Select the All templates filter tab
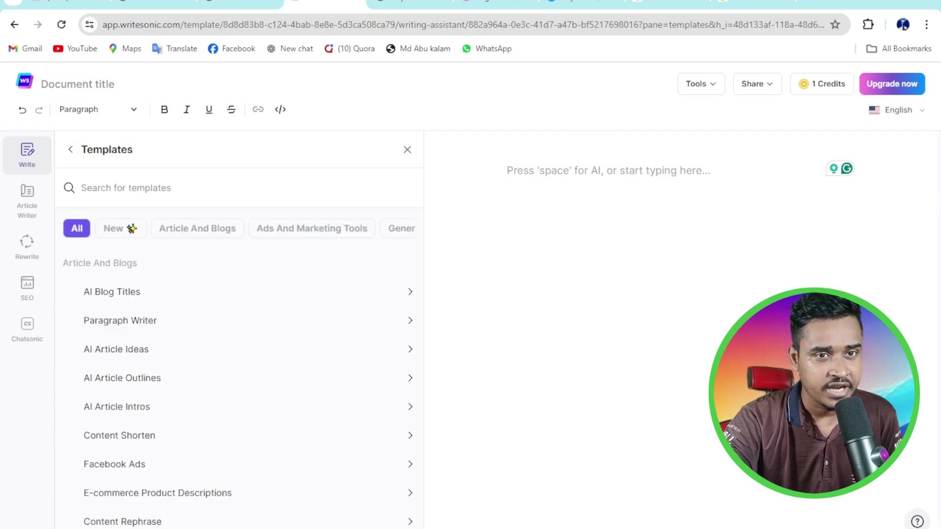The image size is (941, 529). coord(77,228)
